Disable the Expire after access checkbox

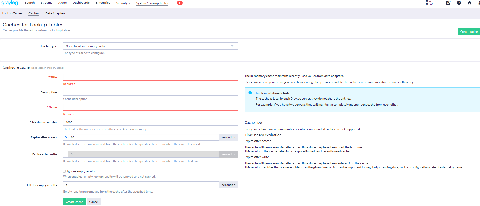tap(66, 137)
